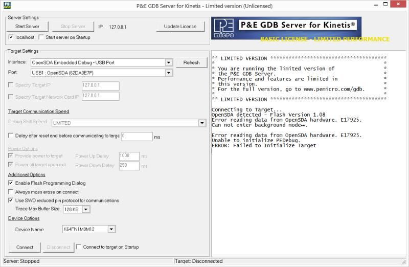The image size is (409, 267).
Task: Click the PE micro logo banner
Action: (286, 28)
